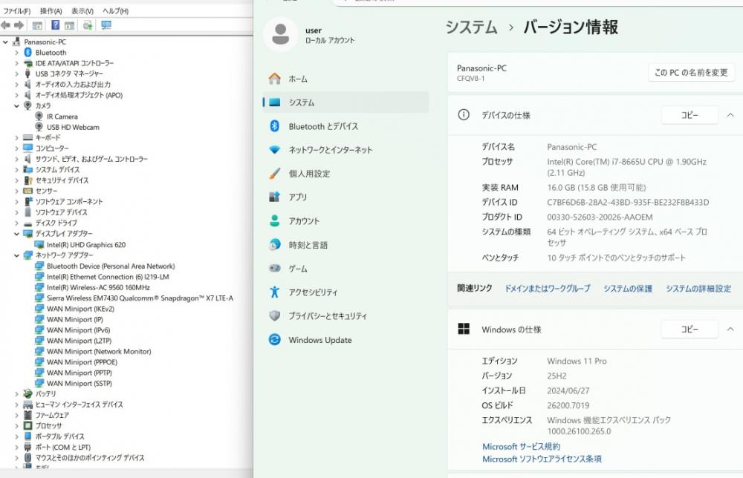This screenshot has height=478, width=743.
Task: Open アプリ settings page
Action: [x=346, y=197]
